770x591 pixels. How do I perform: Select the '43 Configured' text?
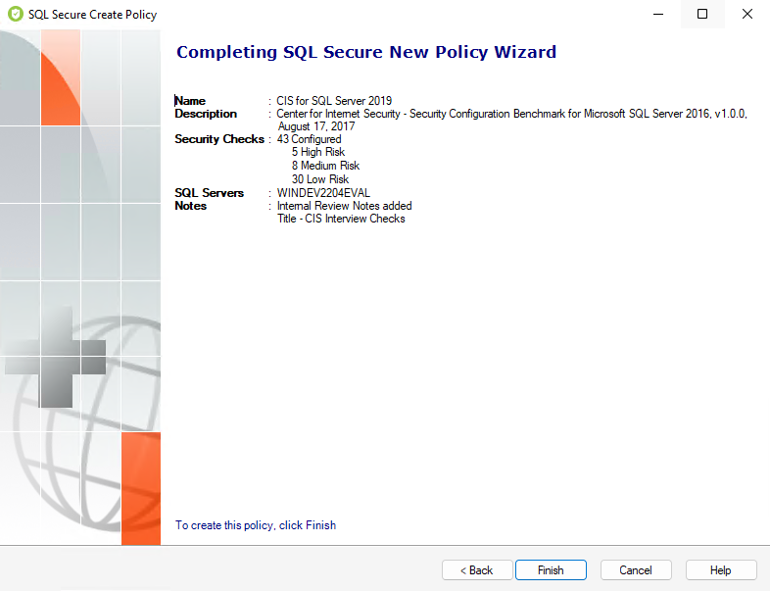[309, 139]
